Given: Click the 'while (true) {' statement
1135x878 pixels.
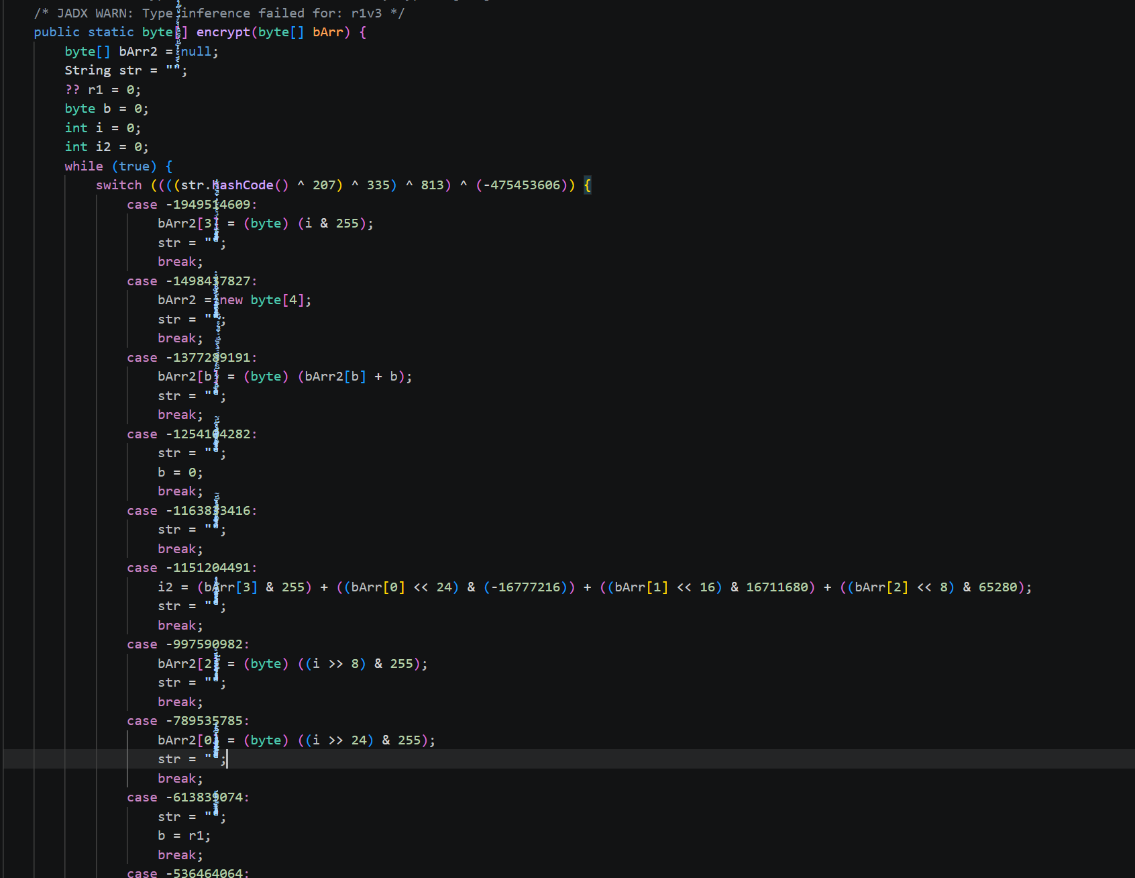Looking at the screenshot, I should (119, 166).
